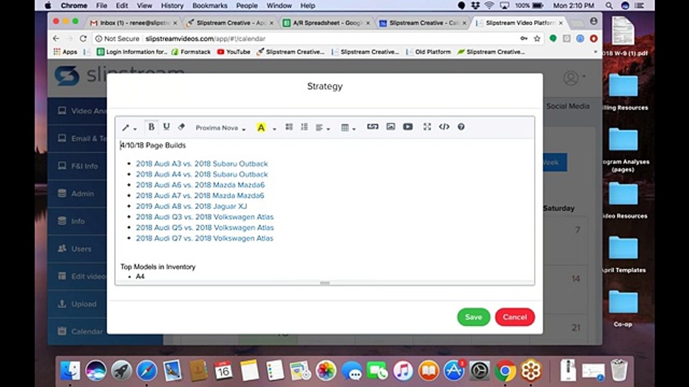This screenshot has width=689, height=387.
Task: Open the 2018 Audi Q5 vs. Volkswagen Atlas link
Action: click(205, 227)
